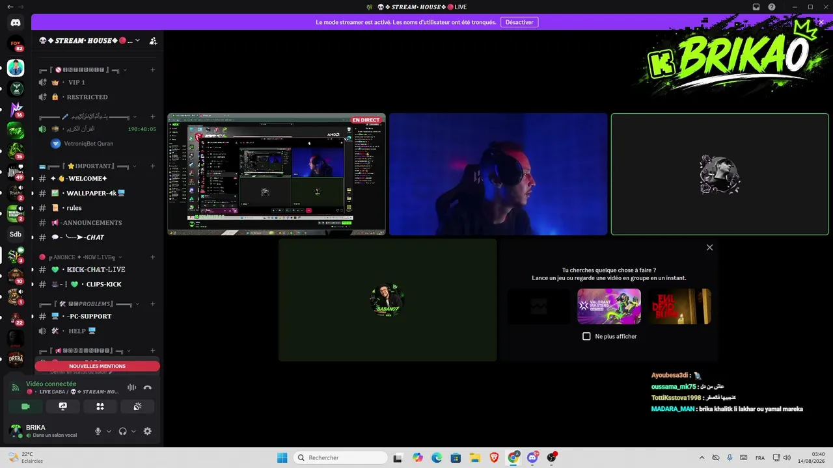The height and width of the screenshot is (468, 833).
Task: Open Microsoft Store from taskbar
Action: point(456,458)
